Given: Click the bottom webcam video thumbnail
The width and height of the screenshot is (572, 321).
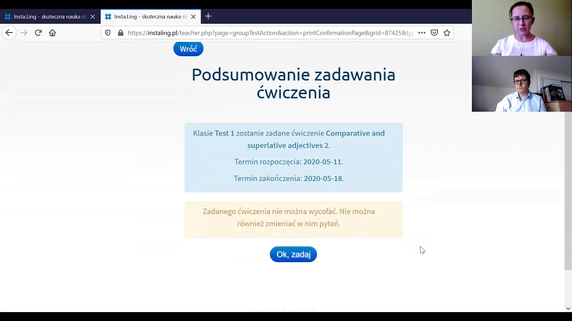Looking at the screenshot, I should [x=522, y=84].
